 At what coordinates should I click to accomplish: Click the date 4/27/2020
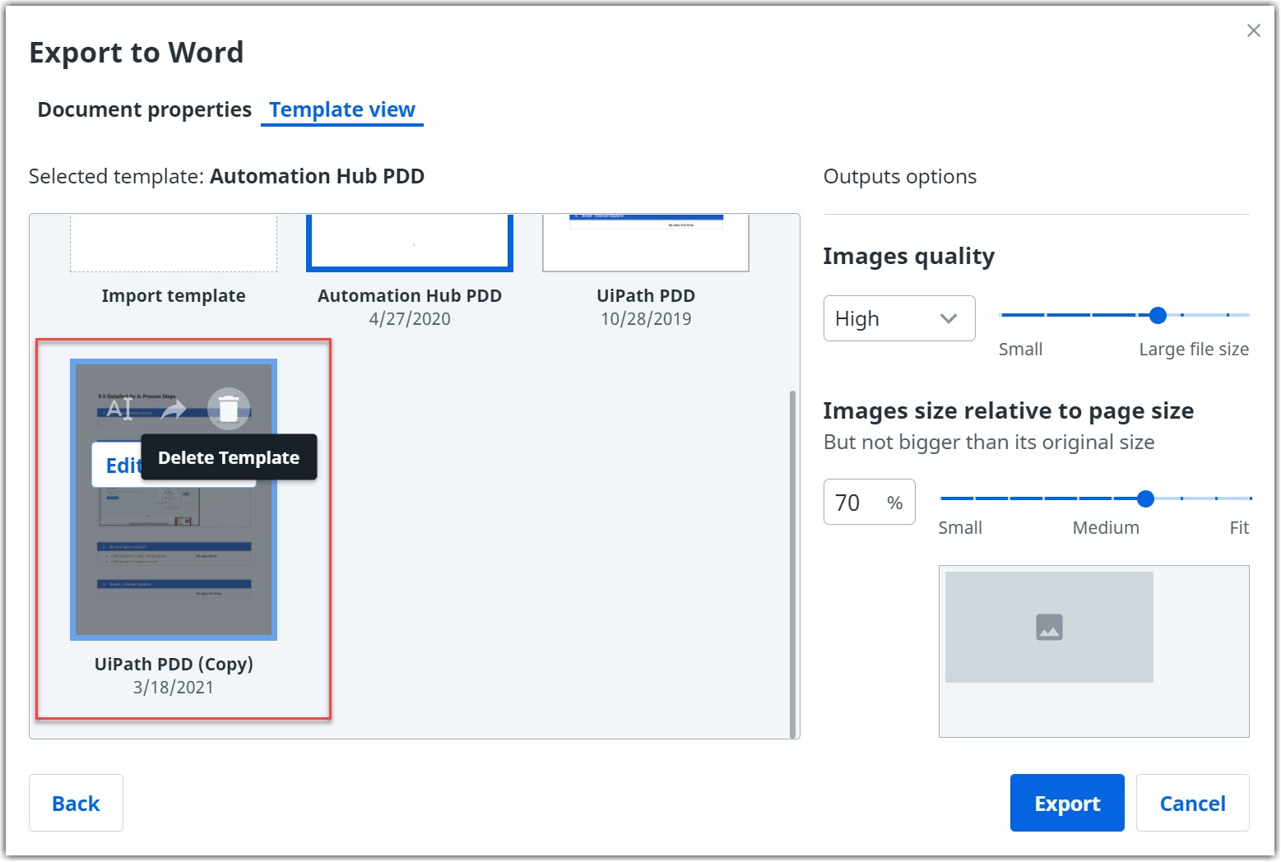pos(410,319)
